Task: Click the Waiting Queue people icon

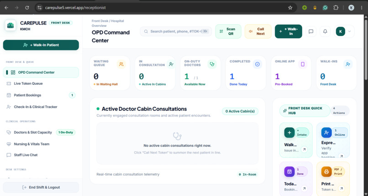Action: click(x=121, y=64)
